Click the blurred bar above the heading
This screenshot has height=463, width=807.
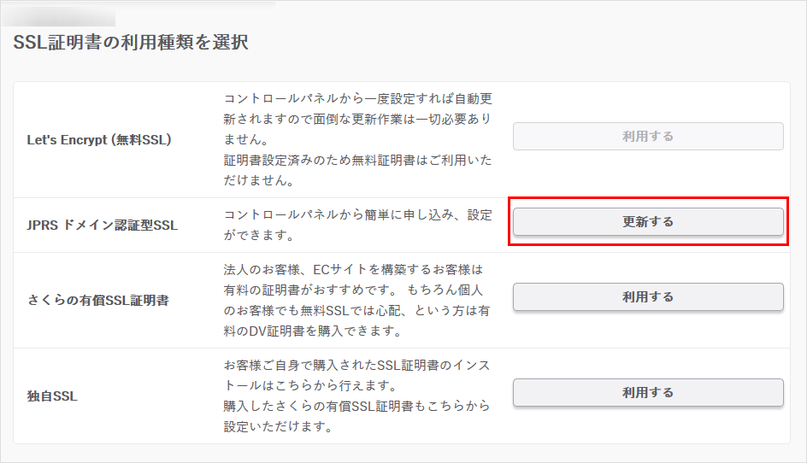coord(64,15)
